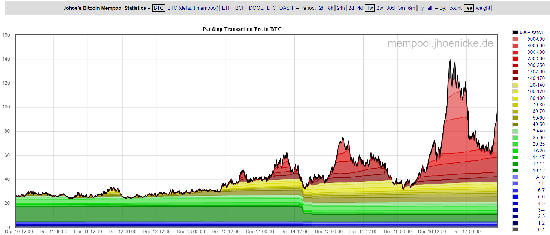Screen dimensions: 550x235
Task: Toggle the 25-30 legend swatch
Action: tap(515, 137)
